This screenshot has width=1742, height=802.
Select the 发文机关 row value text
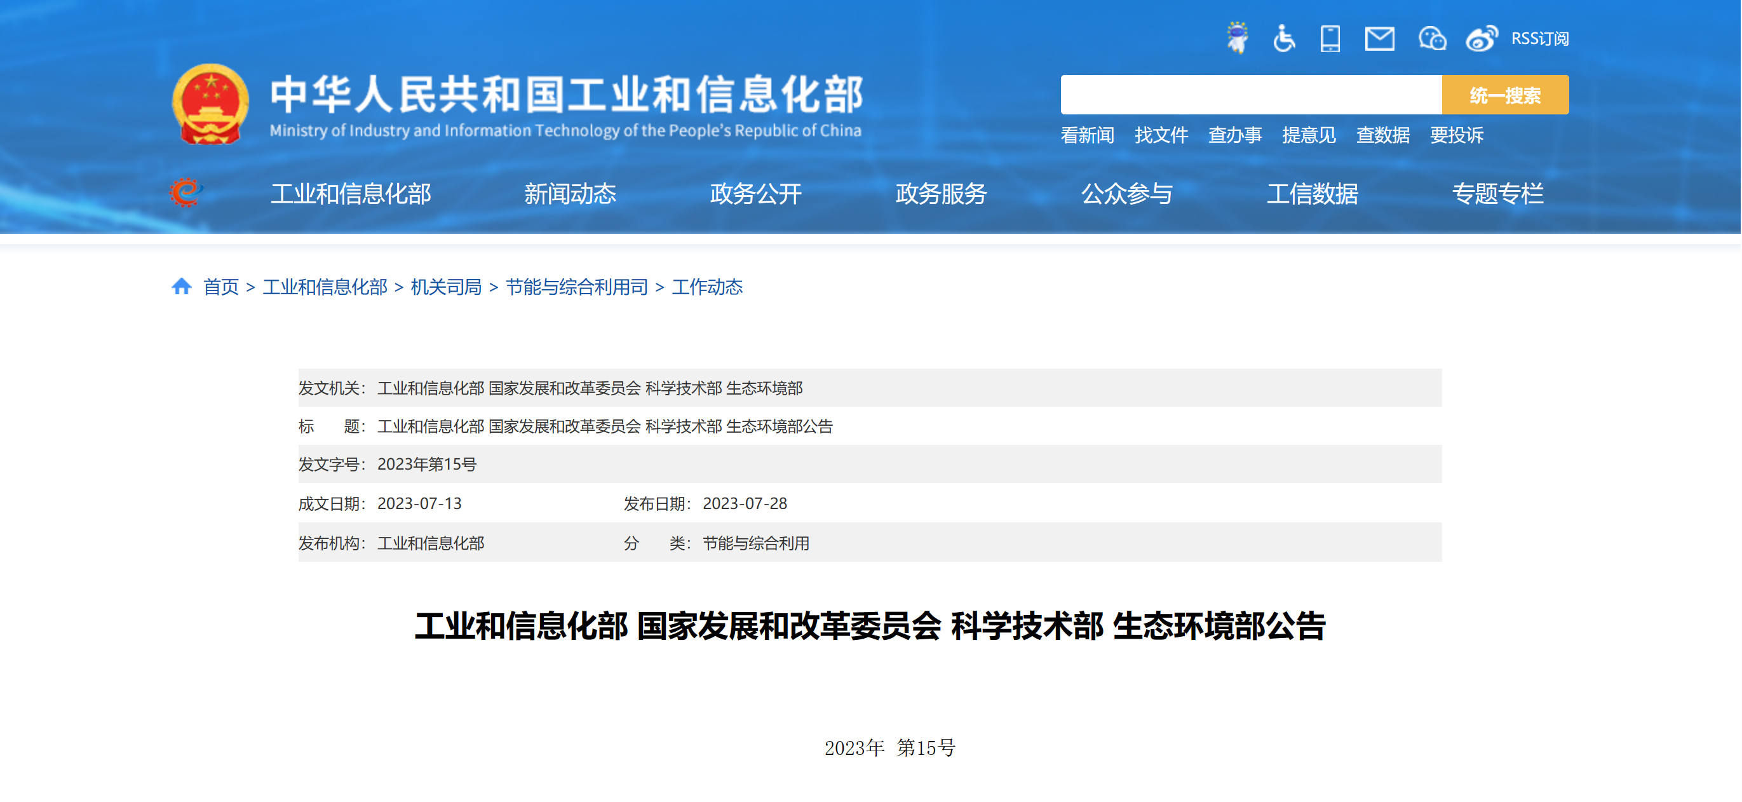pyautogui.click(x=590, y=388)
